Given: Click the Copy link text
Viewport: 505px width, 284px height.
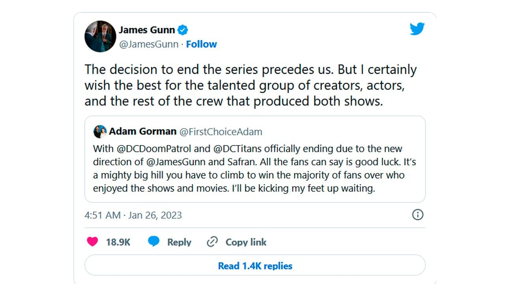Looking at the screenshot, I should [x=246, y=242].
